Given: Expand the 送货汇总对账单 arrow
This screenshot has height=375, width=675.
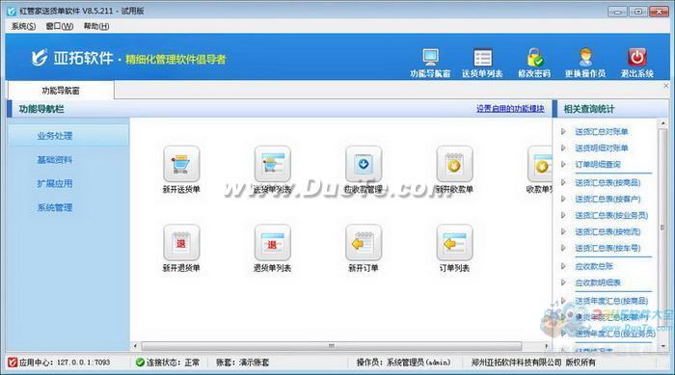Looking at the screenshot, I should [x=563, y=131].
